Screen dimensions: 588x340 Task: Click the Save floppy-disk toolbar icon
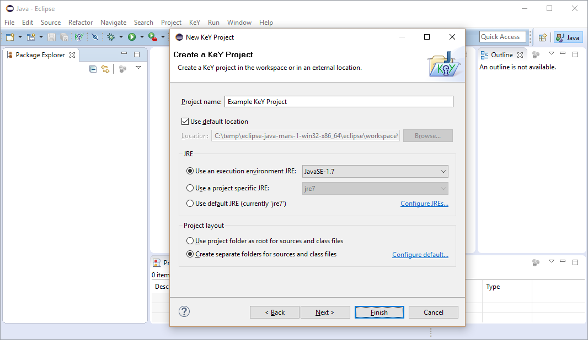tap(52, 37)
